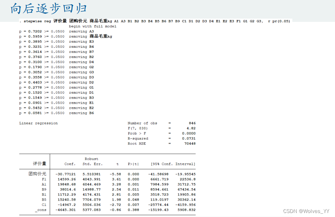Click the B5 p-value 0.048
Image resolution: width=335 pixels, height=217 pixels.
(133, 200)
